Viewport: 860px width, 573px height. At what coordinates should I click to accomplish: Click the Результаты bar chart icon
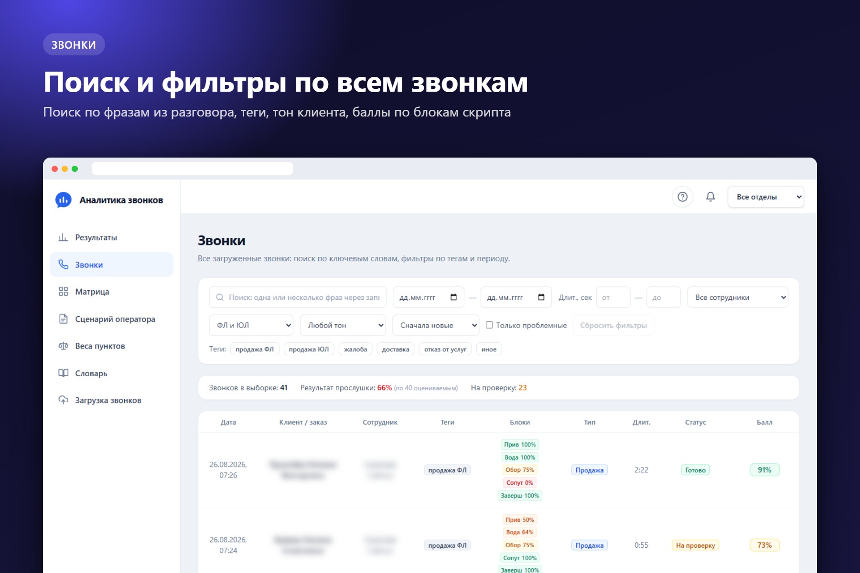pyautogui.click(x=63, y=237)
